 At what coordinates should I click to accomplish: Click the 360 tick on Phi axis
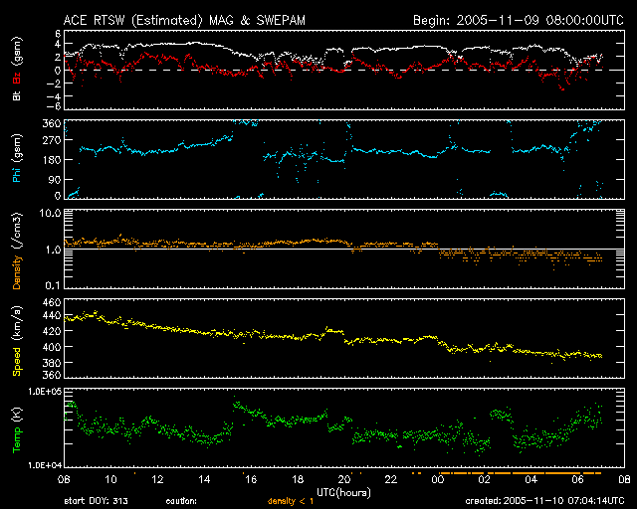click(54, 123)
